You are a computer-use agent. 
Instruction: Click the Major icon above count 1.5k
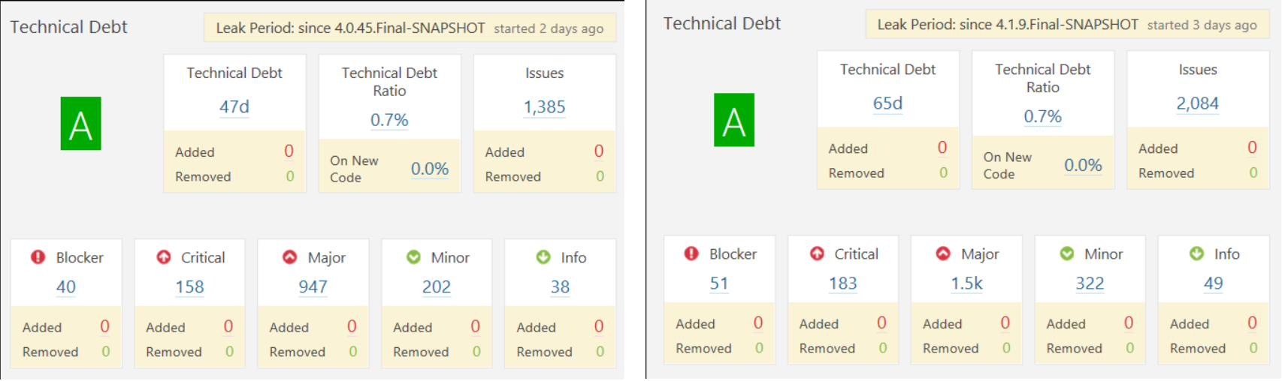(943, 253)
